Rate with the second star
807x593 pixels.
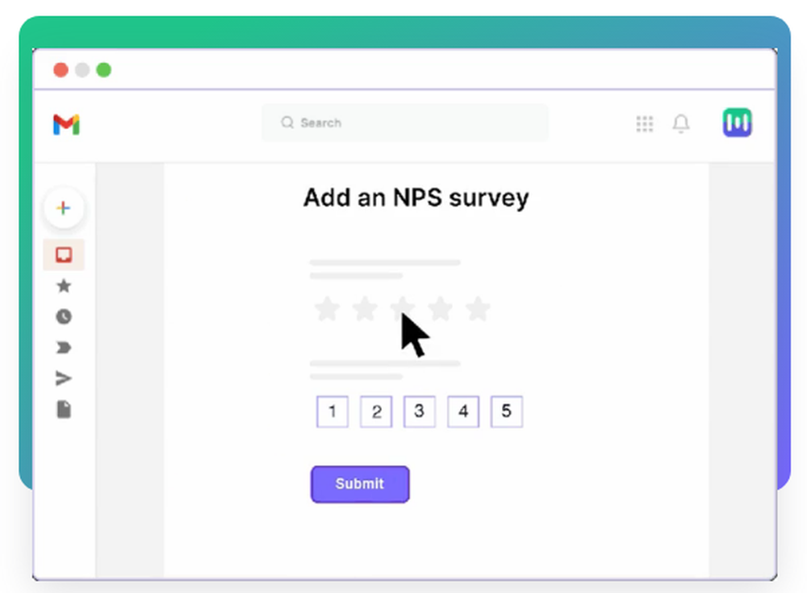pyautogui.click(x=365, y=309)
